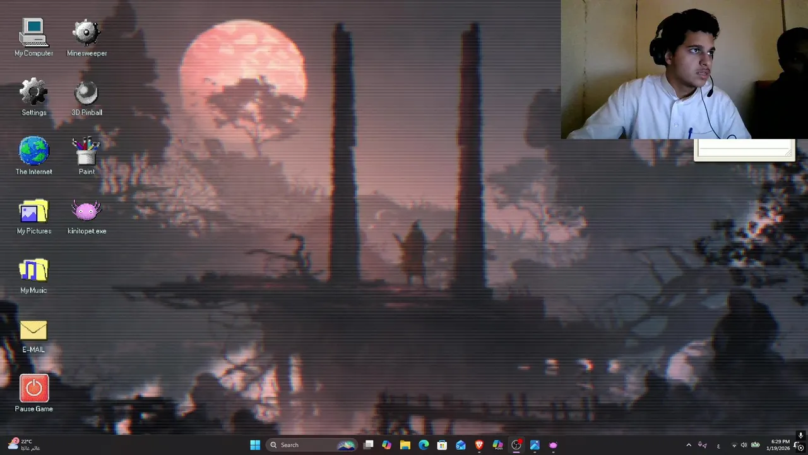This screenshot has height=455, width=808.
Task: Open Outlook from the taskbar
Action: [x=461, y=445]
